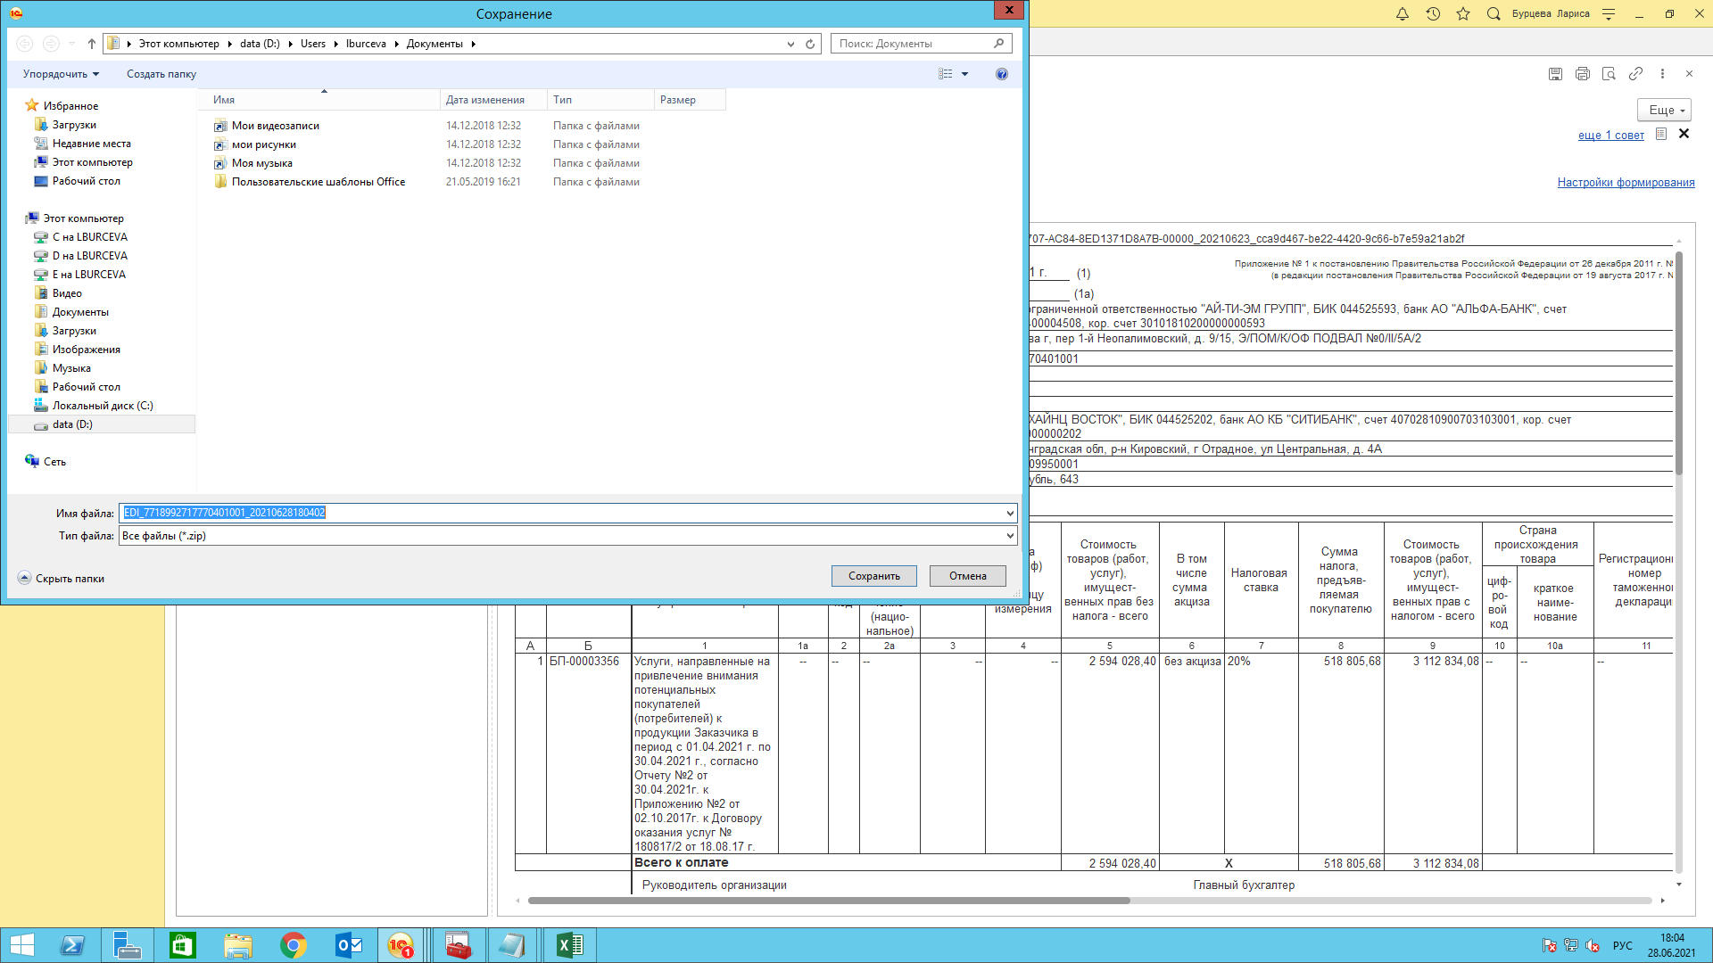Image resolution: width=1713 pixels, height=963 pixels.
Task: Expand the file type combo box
Action: point(1010,536)
